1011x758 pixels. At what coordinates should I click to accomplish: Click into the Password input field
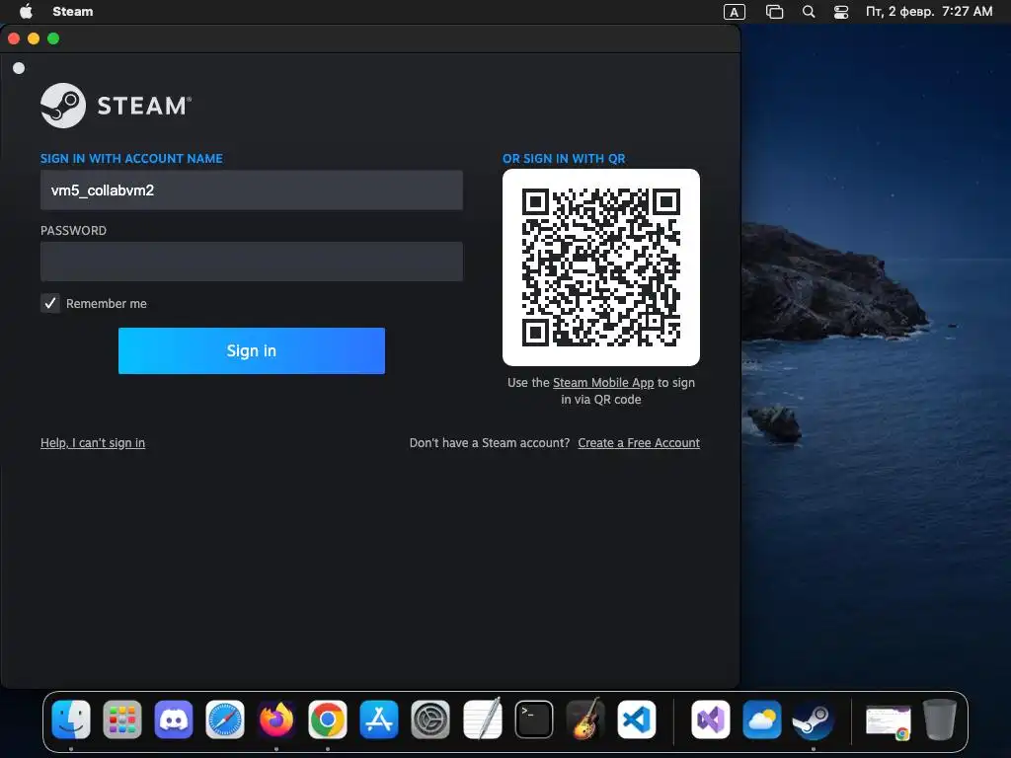(252, 262)
